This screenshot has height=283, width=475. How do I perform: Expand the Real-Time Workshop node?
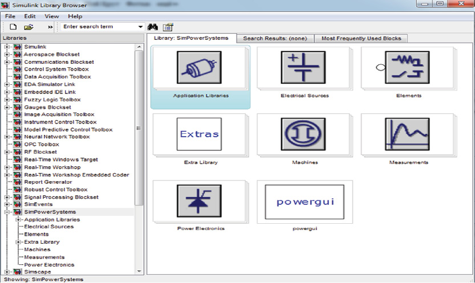click(x=7, y=167)
